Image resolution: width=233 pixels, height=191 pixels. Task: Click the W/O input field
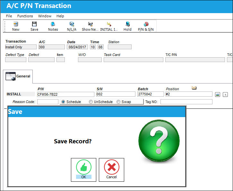click(x=90, y=60)
